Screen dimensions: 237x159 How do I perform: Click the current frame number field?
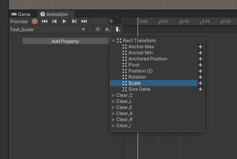click(115, 22)
